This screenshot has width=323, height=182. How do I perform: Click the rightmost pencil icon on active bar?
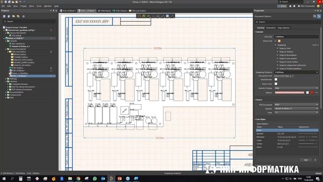tap(172, 16)
